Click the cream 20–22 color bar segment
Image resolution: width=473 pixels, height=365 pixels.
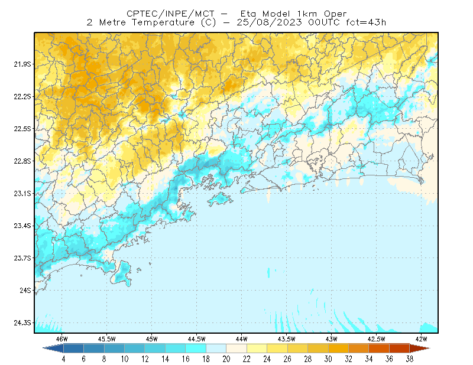click(237, 348)
